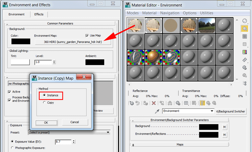Click Show Shaded Material in Viewport icon
Screen dimensions: 252x152
(x=194, y=103)
